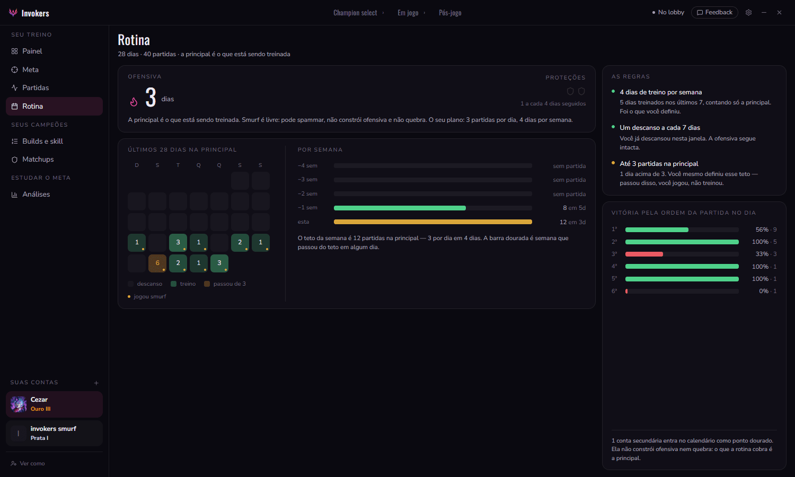Click the 1º match win-rate bar
The image size is (795, 477).
click(657, 230)
